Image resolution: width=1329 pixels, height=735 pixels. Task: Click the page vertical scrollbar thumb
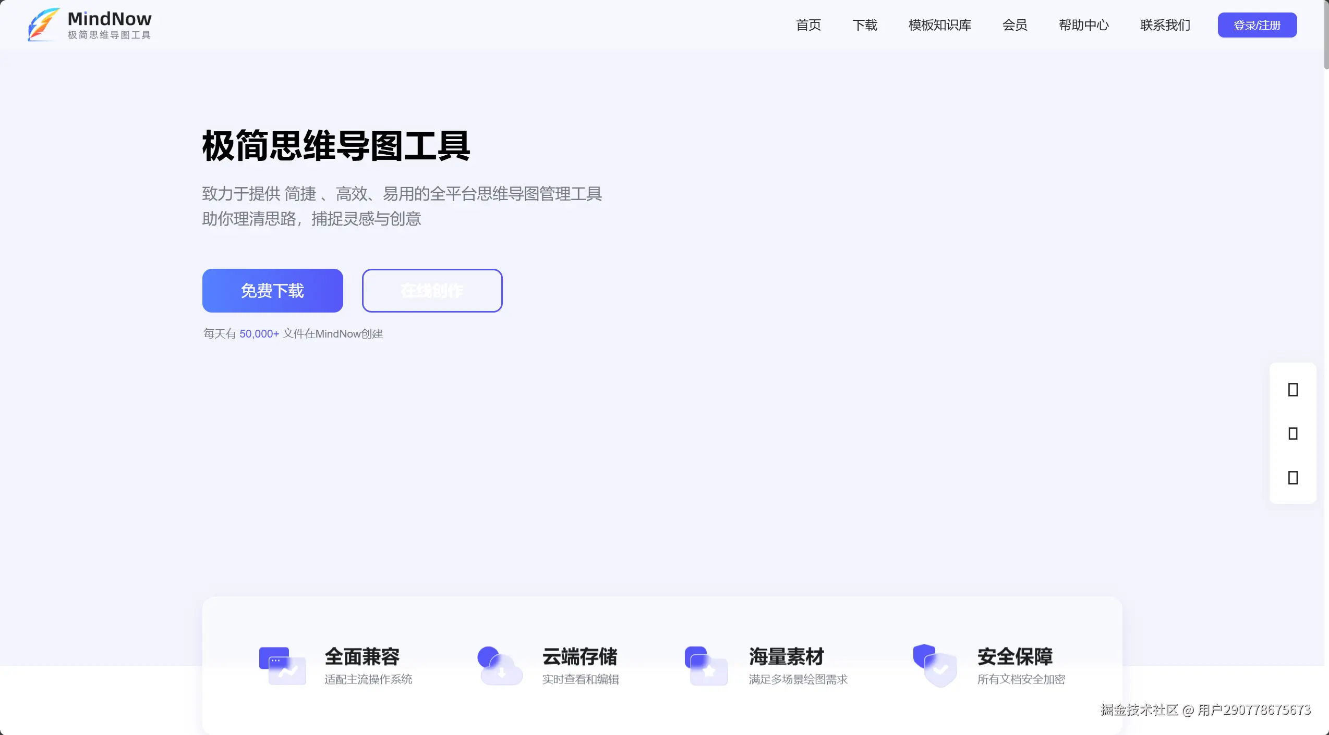click(1325, 34)
